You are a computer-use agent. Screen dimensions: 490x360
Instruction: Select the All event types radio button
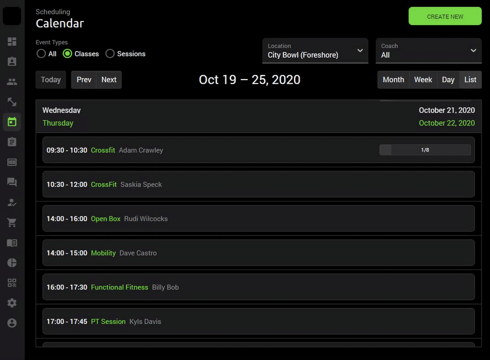pyautogui.click(x=41, y=53)
